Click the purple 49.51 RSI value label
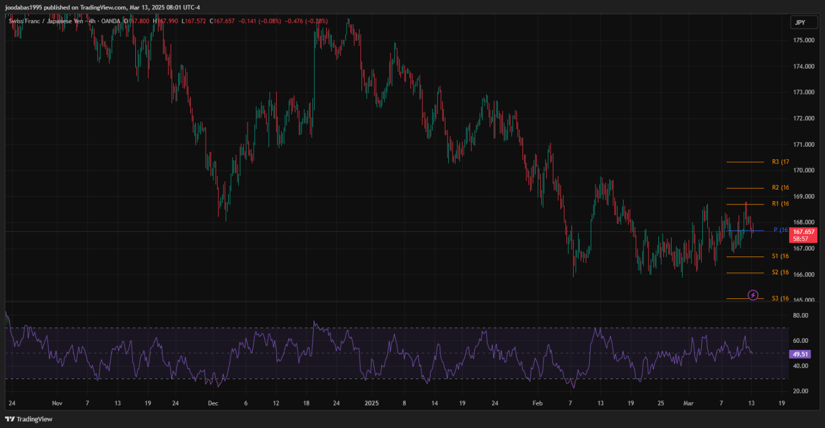825x428 pixels. pyautogui.click(x=799, y=354)
